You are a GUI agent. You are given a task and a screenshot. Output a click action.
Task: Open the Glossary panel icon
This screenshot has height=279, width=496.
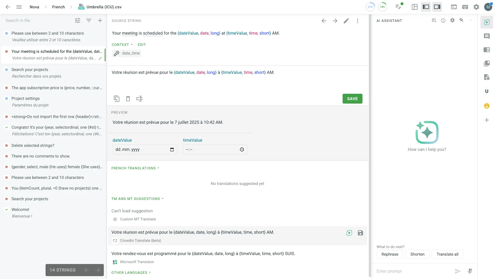(487, 63)
